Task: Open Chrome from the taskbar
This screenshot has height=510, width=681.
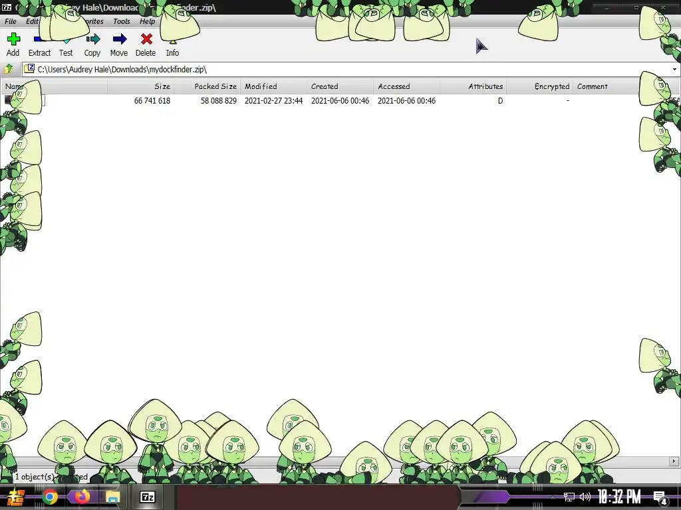Action: click(50, 497)
